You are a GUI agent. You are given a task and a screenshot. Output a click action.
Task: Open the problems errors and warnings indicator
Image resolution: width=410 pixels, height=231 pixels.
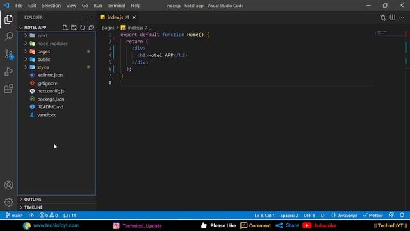coord(49,216)
